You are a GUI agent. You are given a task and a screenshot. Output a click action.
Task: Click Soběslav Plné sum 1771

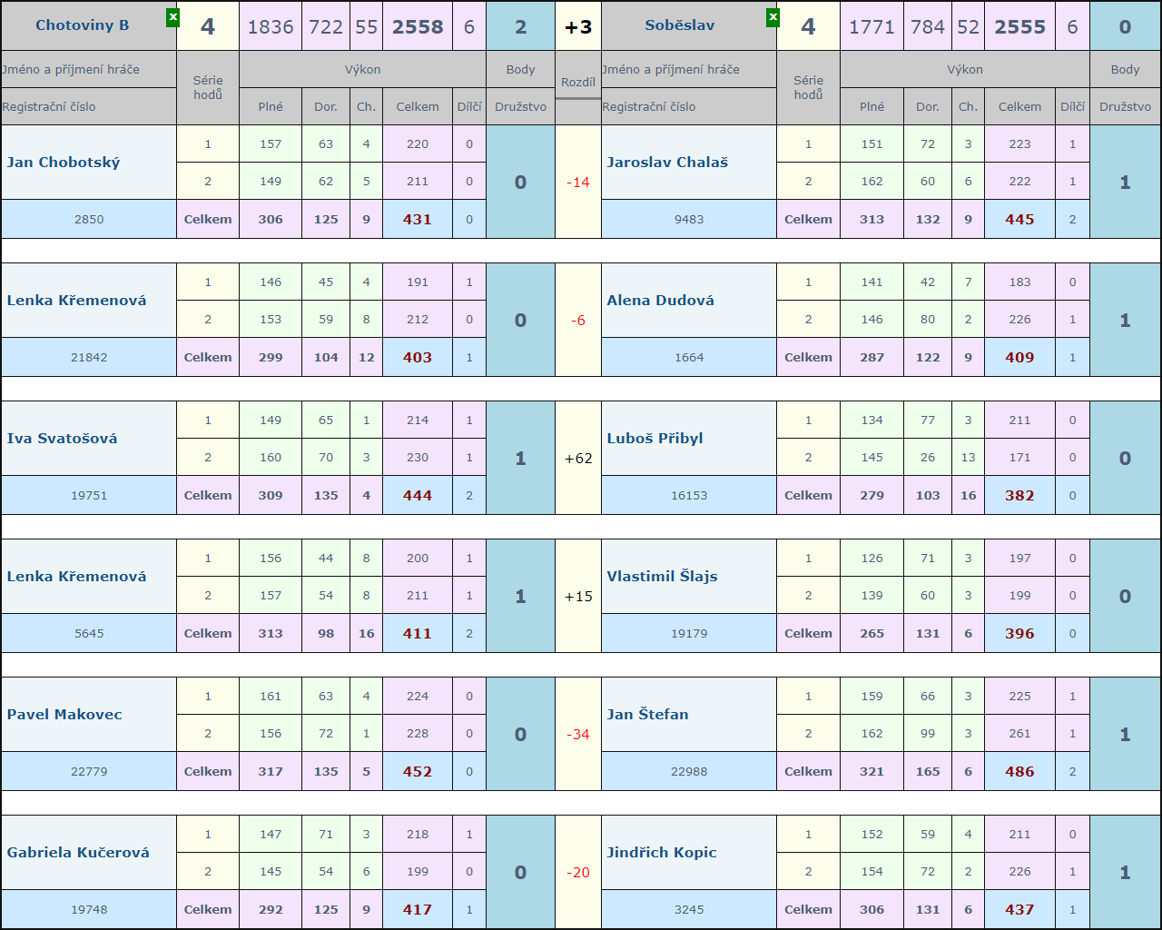click(x=871, y=26)
